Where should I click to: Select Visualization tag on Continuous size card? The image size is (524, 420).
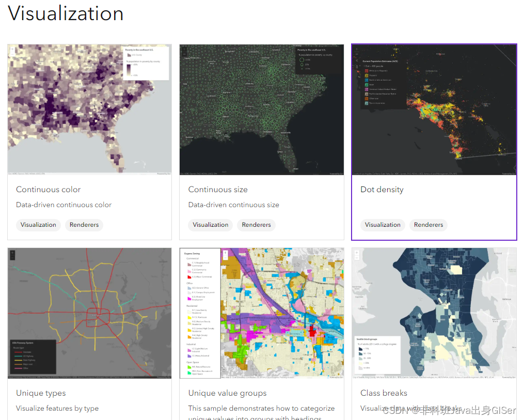[x=211, y=225]
